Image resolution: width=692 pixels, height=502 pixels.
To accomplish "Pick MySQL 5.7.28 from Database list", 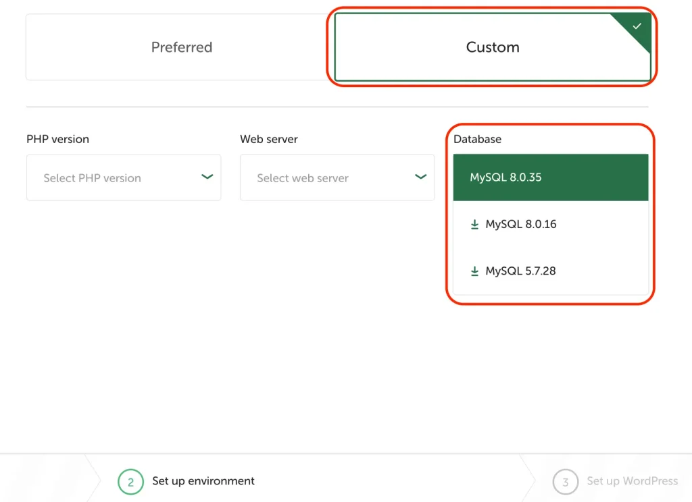I will 521,271.
